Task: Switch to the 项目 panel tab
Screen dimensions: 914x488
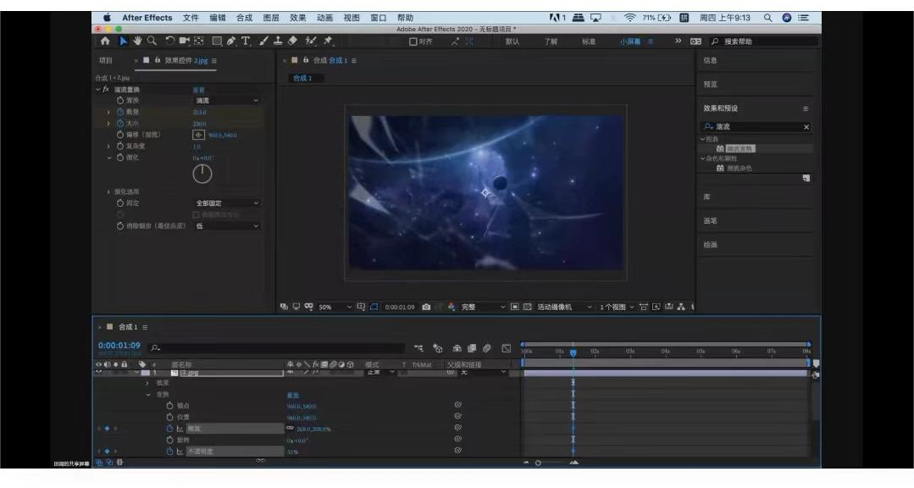Action: (x=106, y=61)
